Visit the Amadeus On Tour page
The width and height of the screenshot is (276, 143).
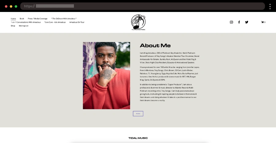[x=77, y=22]
